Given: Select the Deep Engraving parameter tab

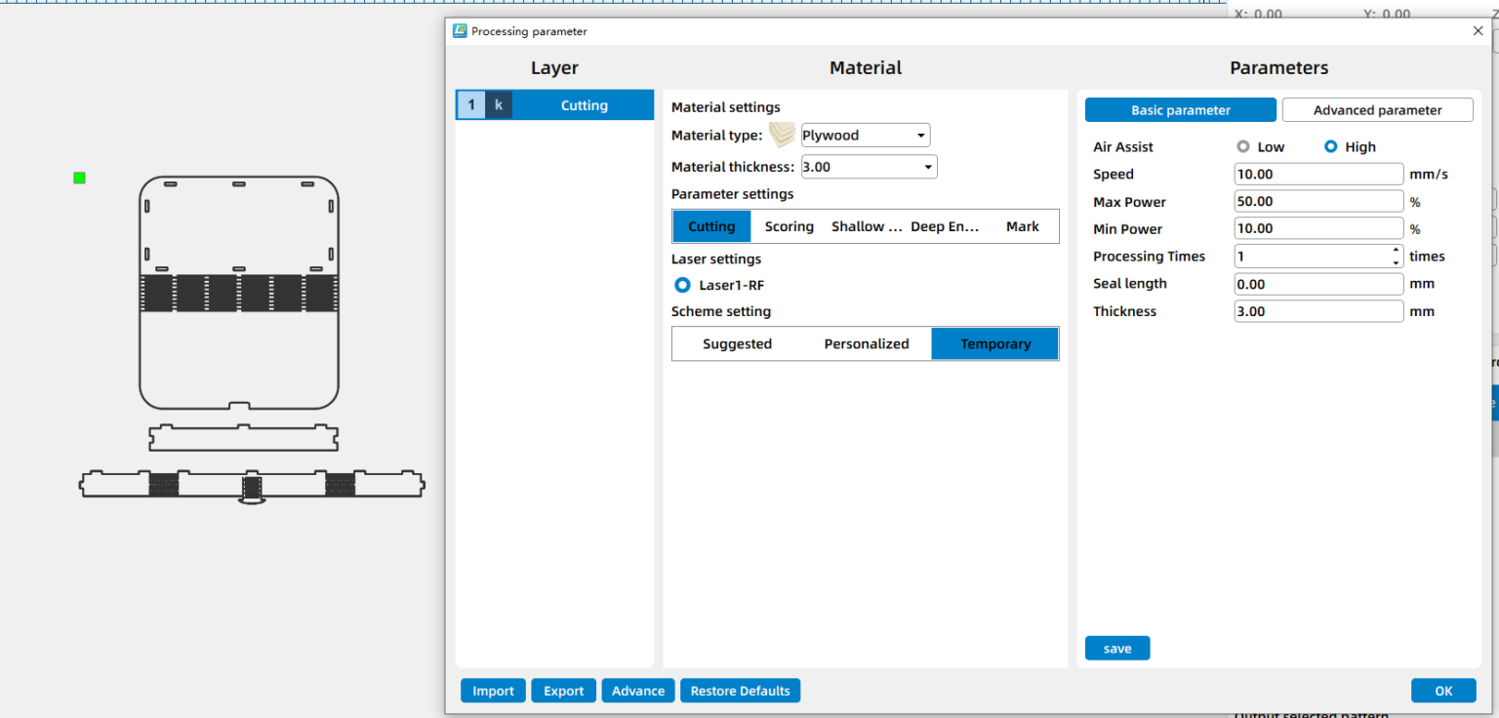Looking at the screenshot, I should [x=944, y=226].
